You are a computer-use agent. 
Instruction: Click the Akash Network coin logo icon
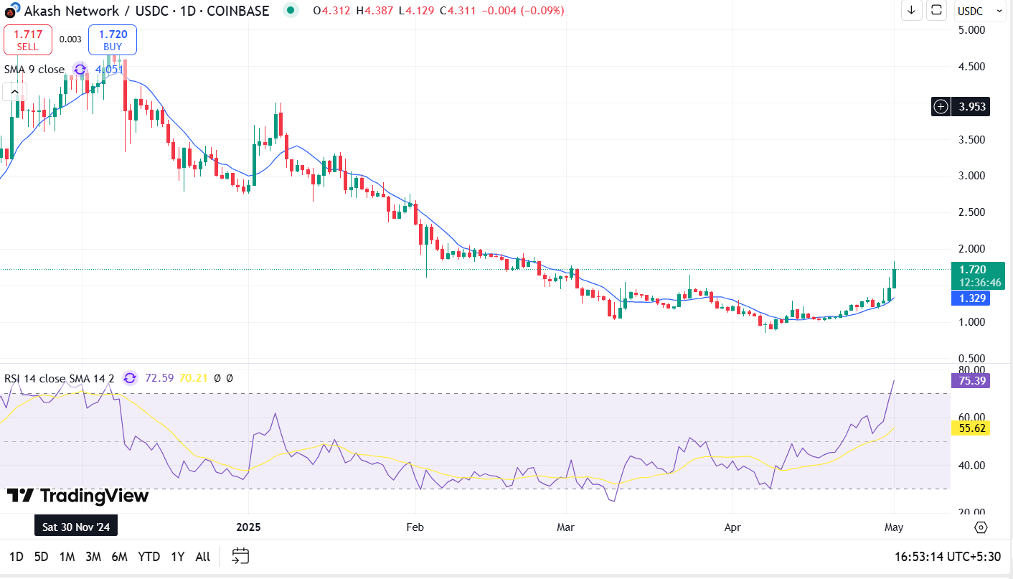pos(11,10)
